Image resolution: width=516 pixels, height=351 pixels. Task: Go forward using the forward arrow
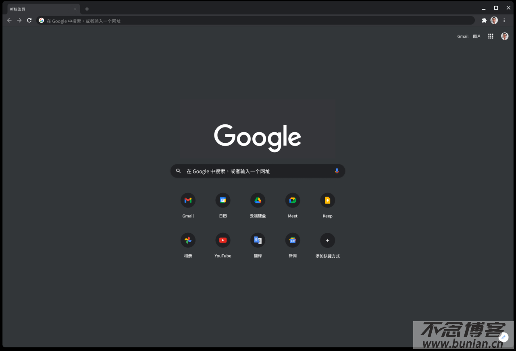(19, 20)
